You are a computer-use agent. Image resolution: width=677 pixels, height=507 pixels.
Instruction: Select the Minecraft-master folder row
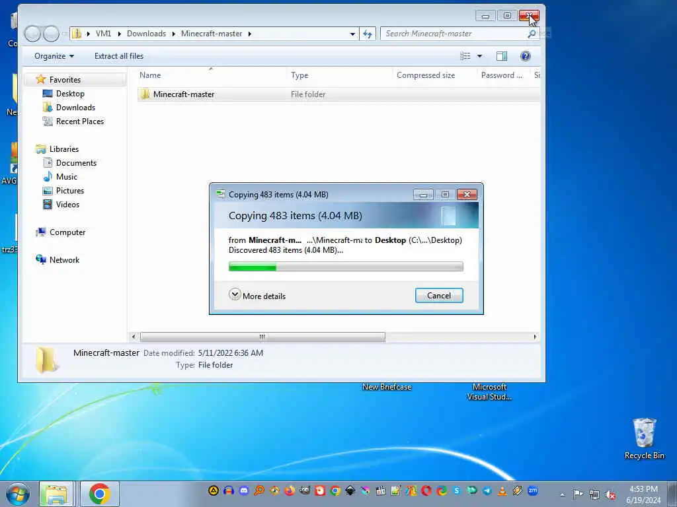click(338, 94)
